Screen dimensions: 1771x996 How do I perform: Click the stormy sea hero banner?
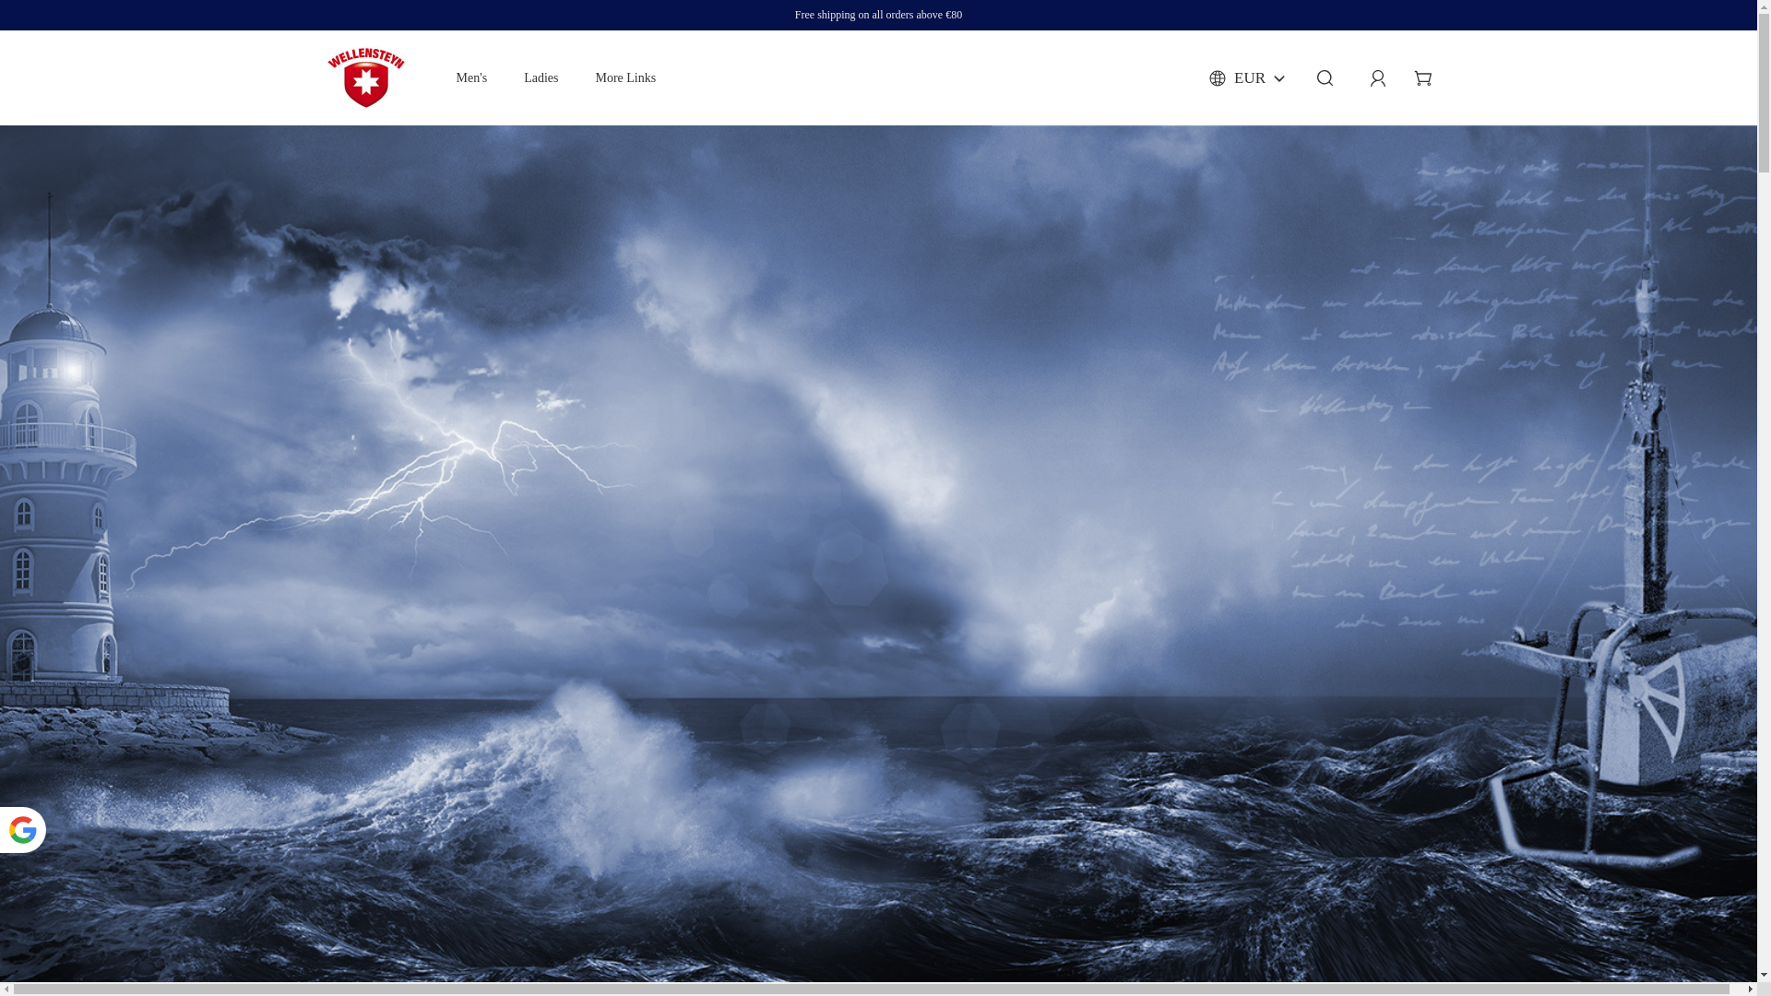tap(878, 553)
